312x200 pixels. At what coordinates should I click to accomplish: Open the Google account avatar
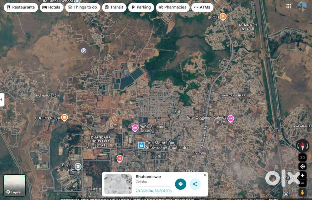pos(302,6)
